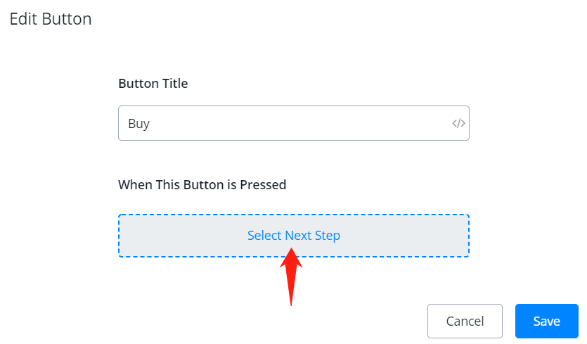Image resolution: width=587 pixels, height=344 pixels.
Task: Open Select Next Step
Action: pyautogui.click(x=293, y=236)
